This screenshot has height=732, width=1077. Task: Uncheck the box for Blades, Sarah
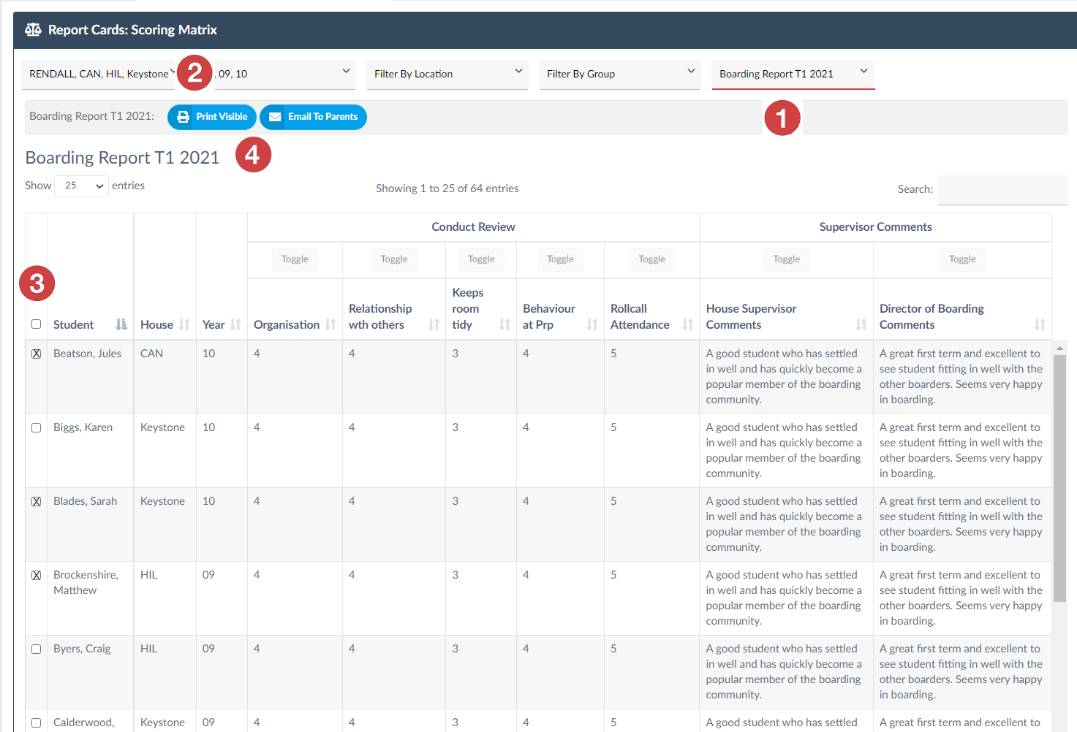36,501
